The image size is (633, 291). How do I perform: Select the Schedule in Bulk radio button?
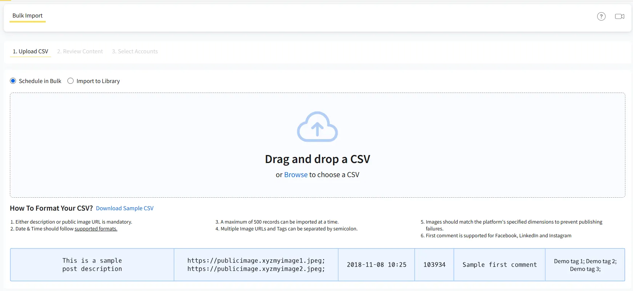pyautogui.click(x=13, y=81)
